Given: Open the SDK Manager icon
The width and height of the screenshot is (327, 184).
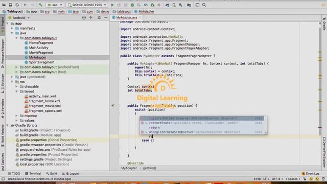Looking at the screenshot, I should coord(180,5).
